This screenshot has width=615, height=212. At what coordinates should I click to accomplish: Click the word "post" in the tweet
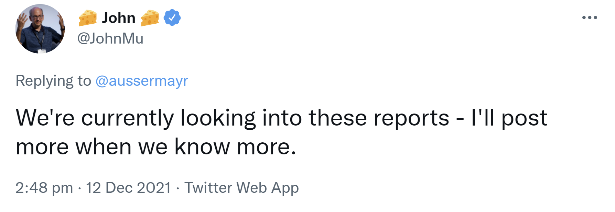(x=524, y=118)
